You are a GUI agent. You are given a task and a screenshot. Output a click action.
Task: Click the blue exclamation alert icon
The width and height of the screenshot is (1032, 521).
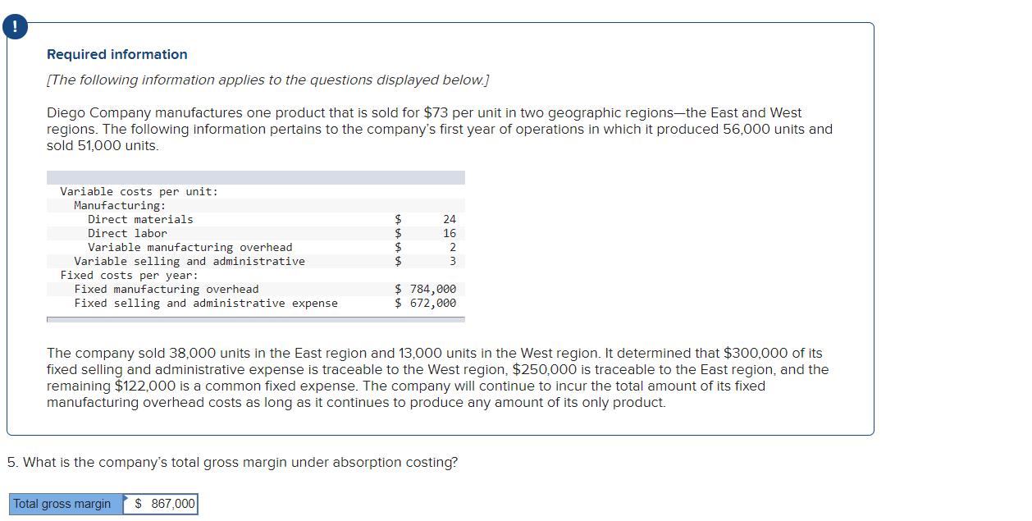pyautogui.click(x=15, y=26)
